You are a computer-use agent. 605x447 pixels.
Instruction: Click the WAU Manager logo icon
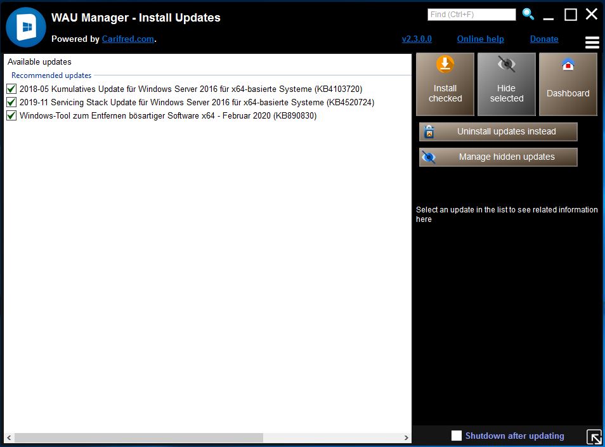pyautogui.click(x=26, y=28)
